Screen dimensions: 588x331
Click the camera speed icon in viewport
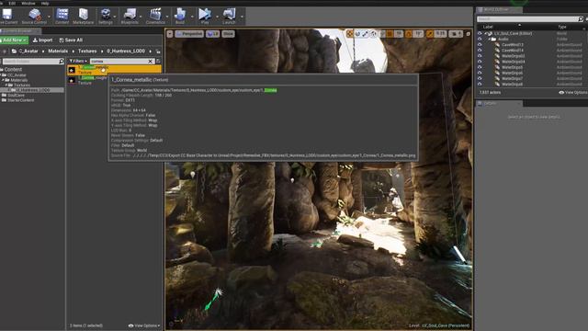(x=456, y=34)
